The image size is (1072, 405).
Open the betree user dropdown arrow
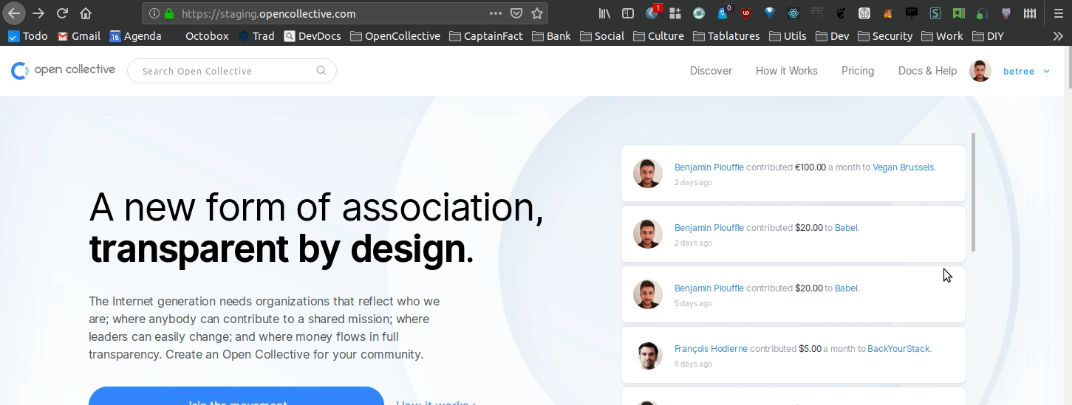point(1046,72)
